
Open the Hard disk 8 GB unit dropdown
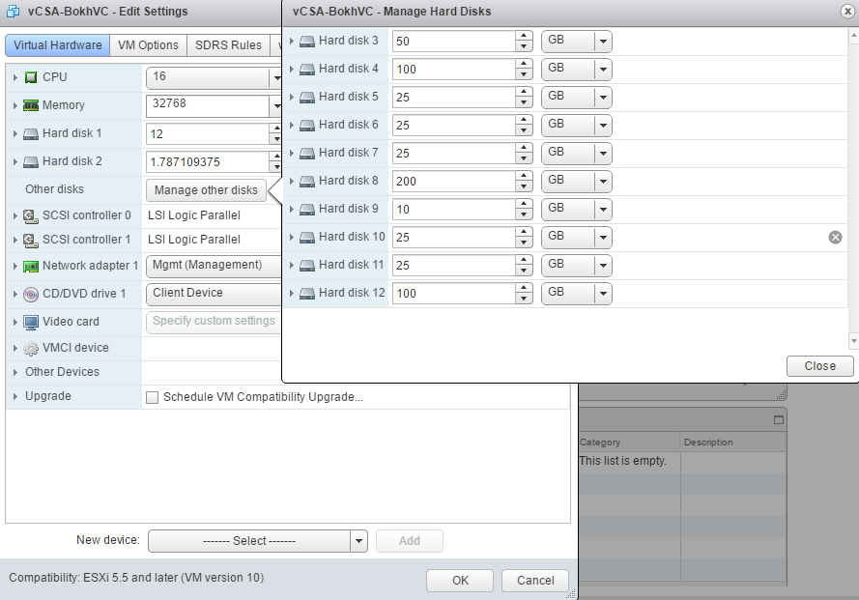pyautogui.click(x=603, y=181)
